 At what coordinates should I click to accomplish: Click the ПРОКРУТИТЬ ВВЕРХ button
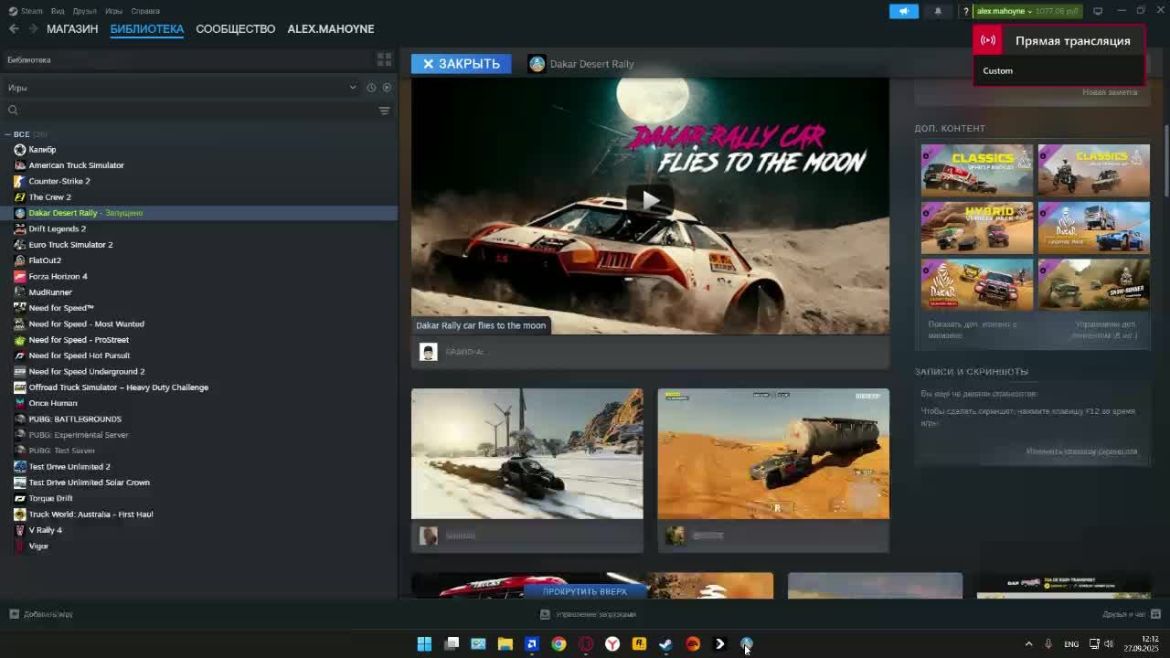coord(585,591)
